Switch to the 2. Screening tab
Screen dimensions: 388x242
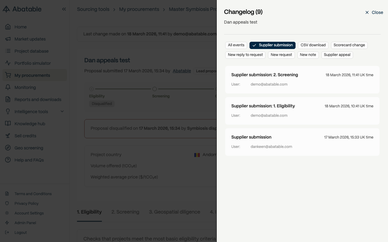125,212
